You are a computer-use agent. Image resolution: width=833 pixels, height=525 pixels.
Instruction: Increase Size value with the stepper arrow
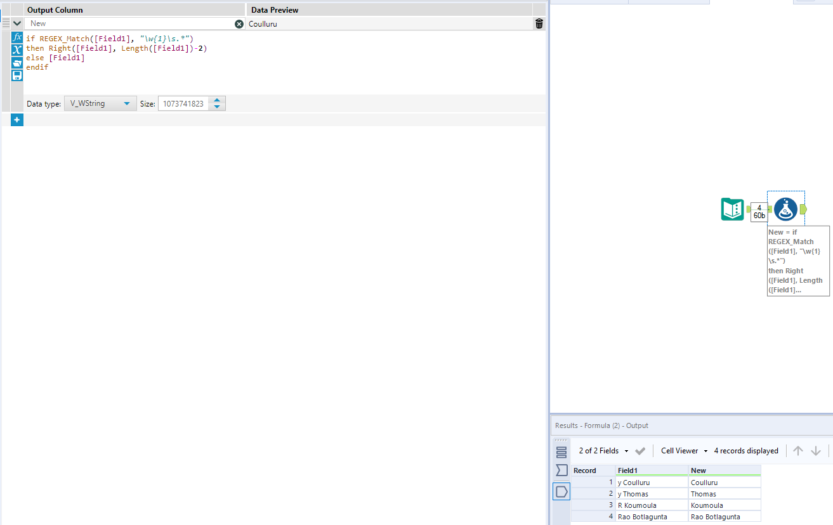pos(217,100)
